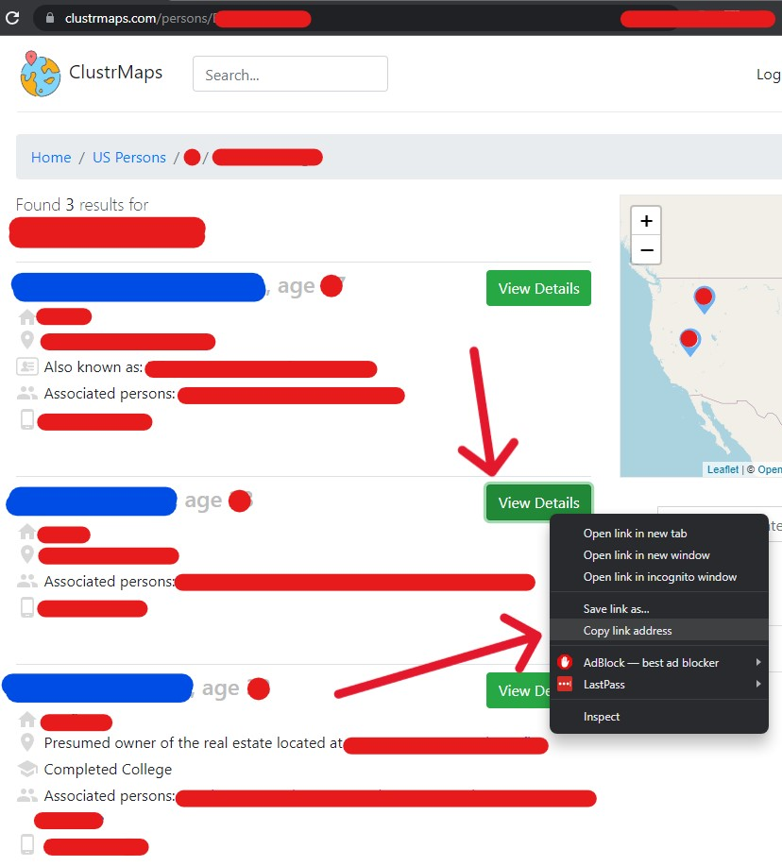
Task: Select Copy link address
Action: click(x=627, y=631)
